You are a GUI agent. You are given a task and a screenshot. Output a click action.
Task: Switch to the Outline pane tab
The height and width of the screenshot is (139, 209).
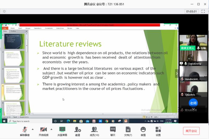[13, 31]
